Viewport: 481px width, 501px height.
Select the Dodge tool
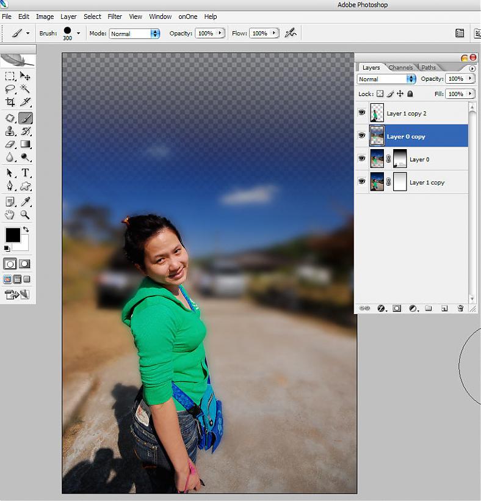coord(25,157)
